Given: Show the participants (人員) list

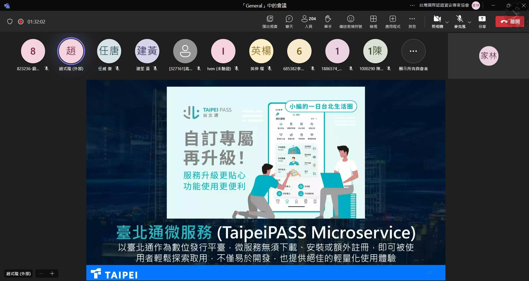Looking at the screenshot, I should pos(308,22).
